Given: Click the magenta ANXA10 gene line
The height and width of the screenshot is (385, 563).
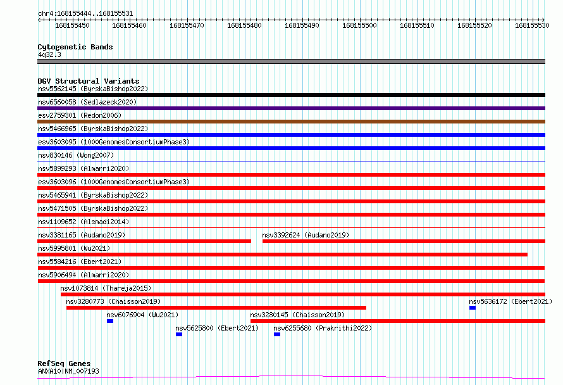Looking at the screenshot, I should 291,377.
